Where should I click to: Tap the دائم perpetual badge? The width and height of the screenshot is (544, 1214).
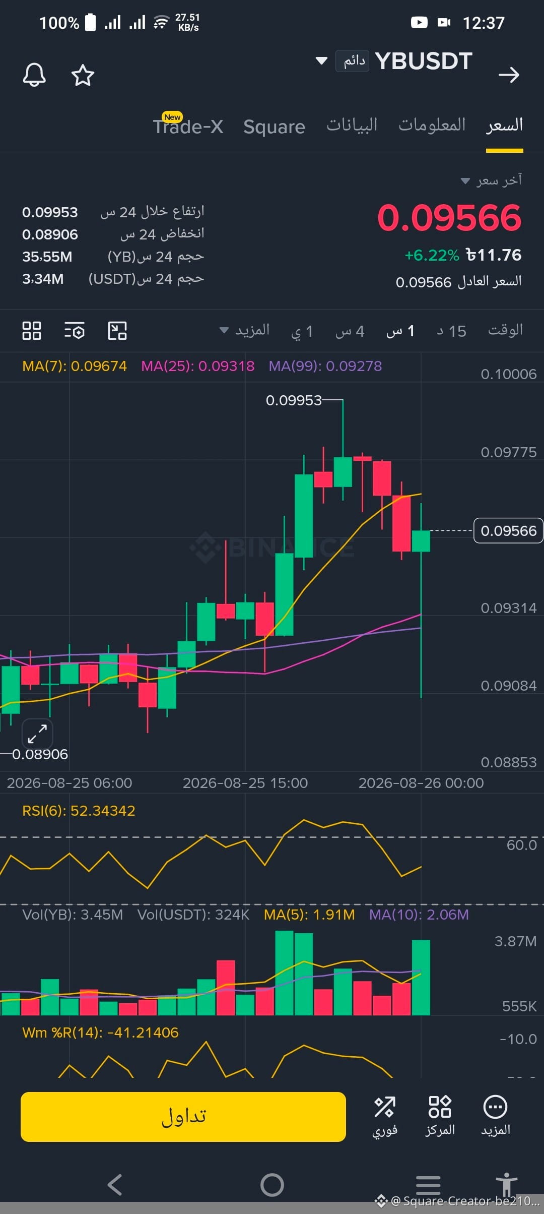click(353, 61)
